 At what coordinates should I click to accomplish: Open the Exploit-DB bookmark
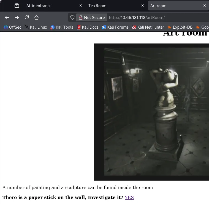(x=180, y=27)
